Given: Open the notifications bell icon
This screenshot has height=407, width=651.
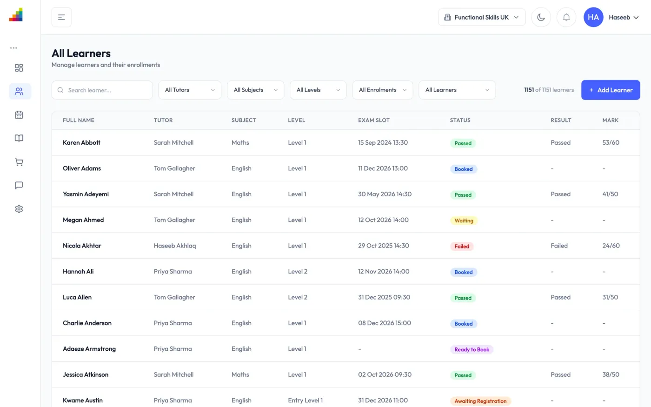Looking at the screenshot, I should click(566, 17).
